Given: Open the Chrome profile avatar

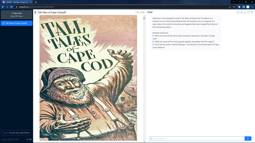Looking at the screenshot, I should point(248,7).
